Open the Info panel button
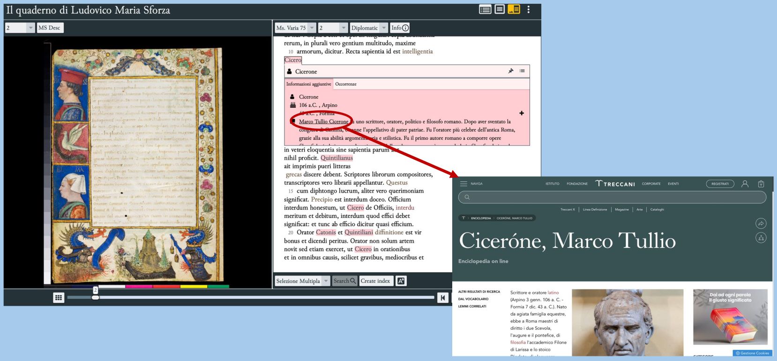The image size is (777, 361). click(x=400, y=28)
